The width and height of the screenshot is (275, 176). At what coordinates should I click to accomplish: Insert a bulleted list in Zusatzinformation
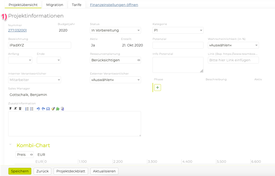32,109
